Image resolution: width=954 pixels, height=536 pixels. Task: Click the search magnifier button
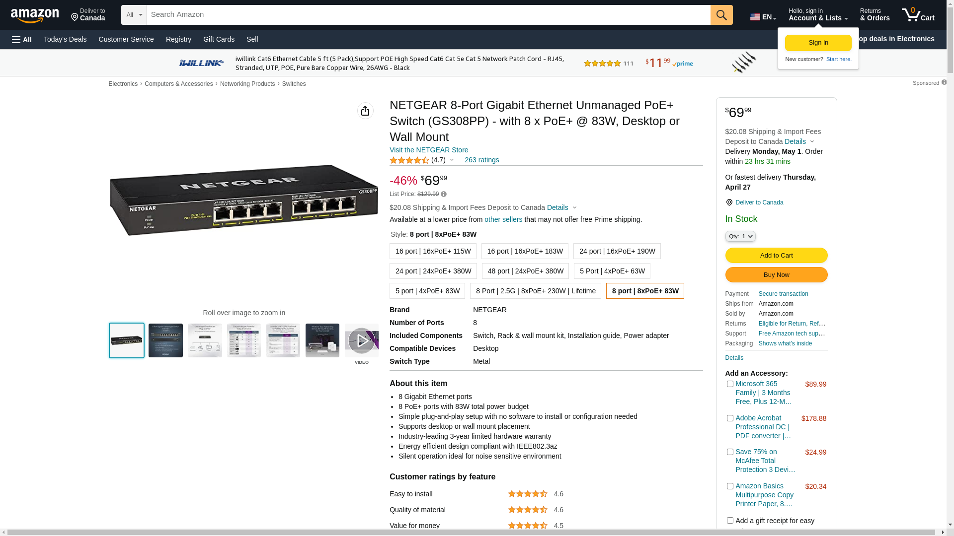721,15
